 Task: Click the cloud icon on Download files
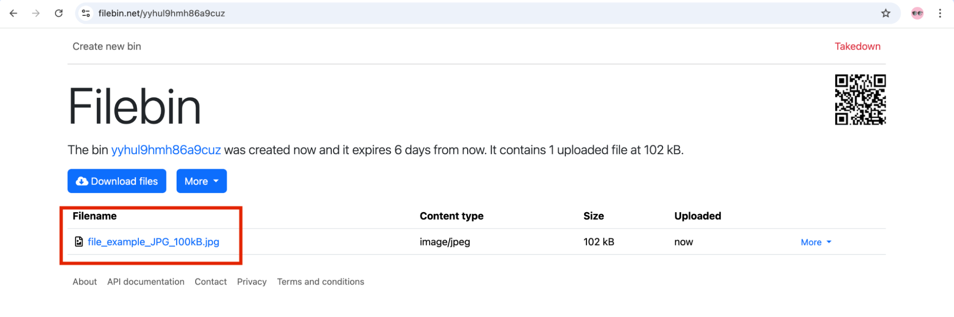(x=81, y=181)
